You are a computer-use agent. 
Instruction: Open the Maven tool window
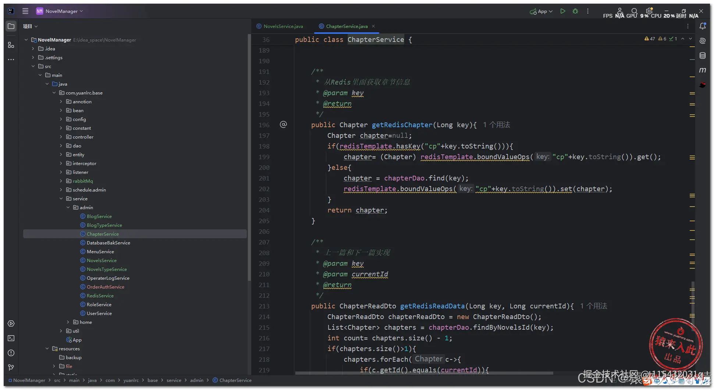pos(703,70)
